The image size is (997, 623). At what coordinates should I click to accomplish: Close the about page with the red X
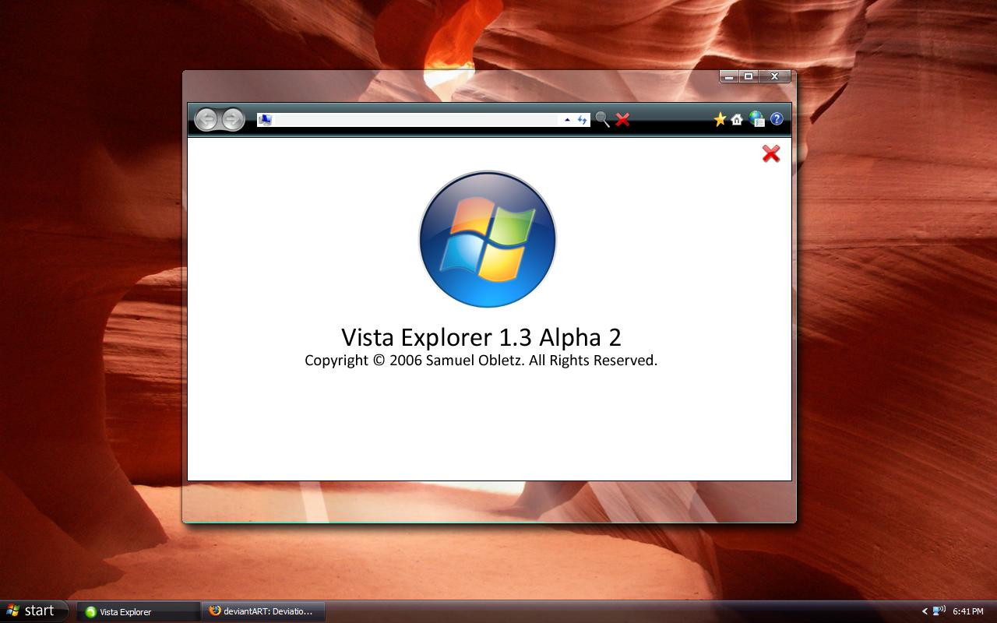[x=771, y=153]
